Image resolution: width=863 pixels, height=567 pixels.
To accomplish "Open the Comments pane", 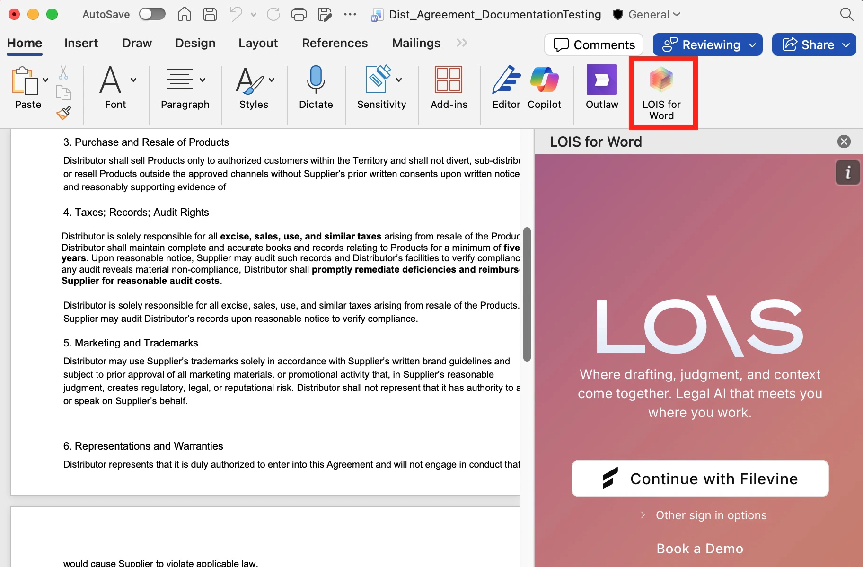I will [594, 44].
